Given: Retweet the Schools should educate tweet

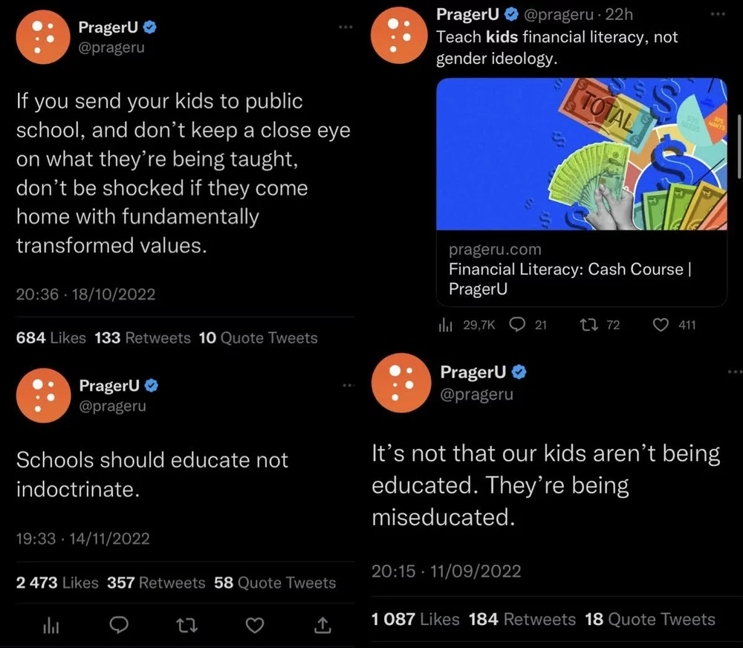Looking at the screenshot, I should [x=186, y=626].
